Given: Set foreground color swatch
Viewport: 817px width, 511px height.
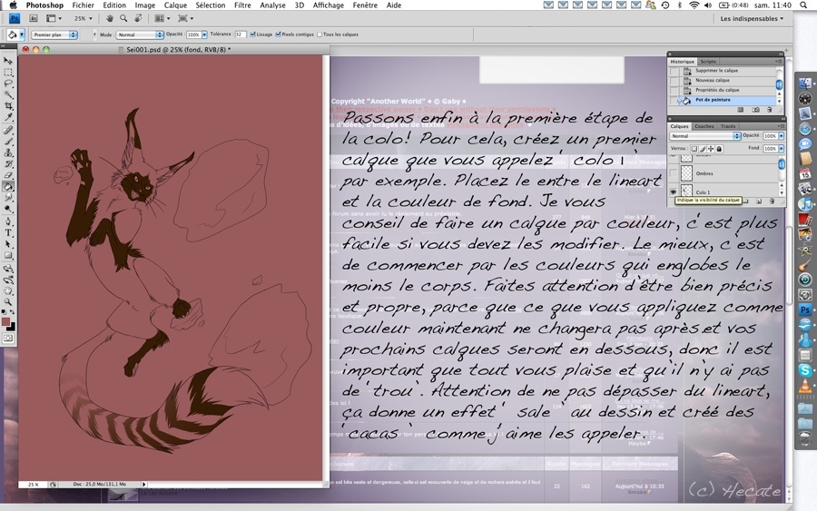Looking at the screenshot, I should click(5, 322).
